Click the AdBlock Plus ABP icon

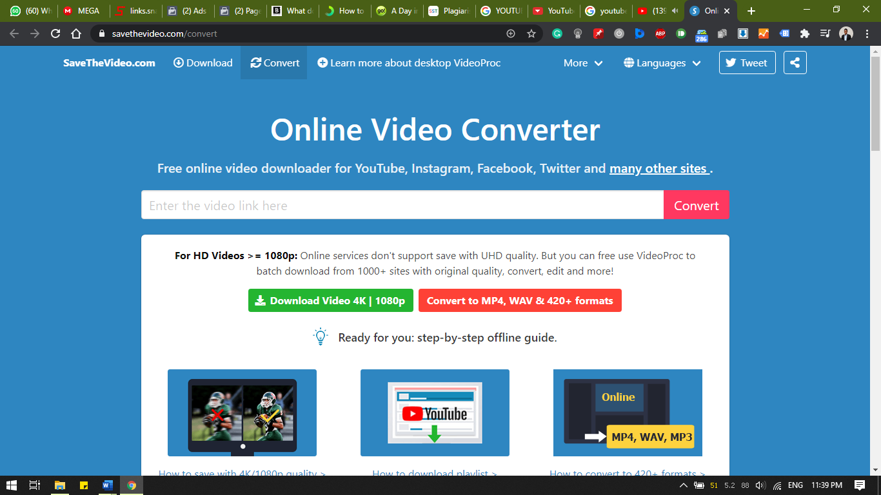pos(660,34)
